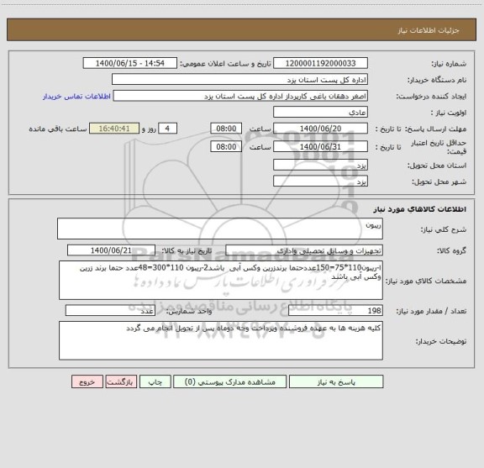Image resolution: width=484 pixels, height=468 pixels.
Task: Click the need date field 1400/06/21
Action: (x=111, y=250)
